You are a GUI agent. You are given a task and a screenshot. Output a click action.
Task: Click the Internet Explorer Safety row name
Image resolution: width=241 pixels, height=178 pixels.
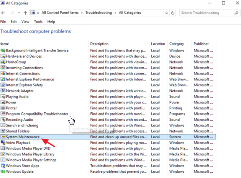pos(25,85)
